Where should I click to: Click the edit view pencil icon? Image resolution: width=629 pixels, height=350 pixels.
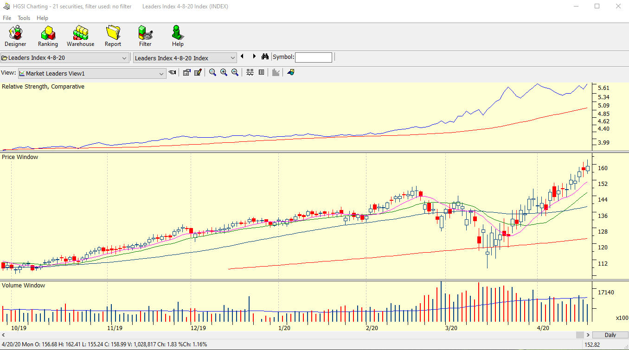coord(198,72)
